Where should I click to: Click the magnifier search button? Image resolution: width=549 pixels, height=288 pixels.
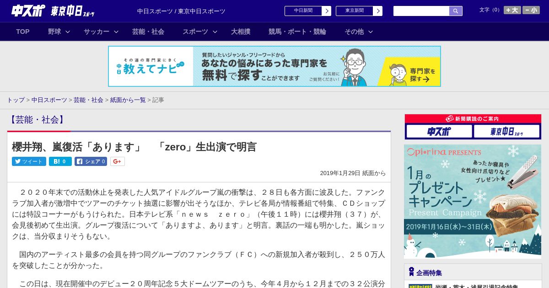(x=456, y=11)
